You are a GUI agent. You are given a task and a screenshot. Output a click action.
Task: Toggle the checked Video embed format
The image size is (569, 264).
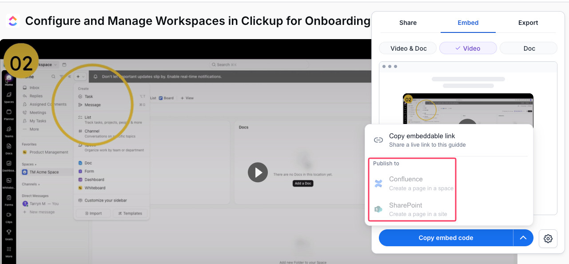[x=468, y=48]
